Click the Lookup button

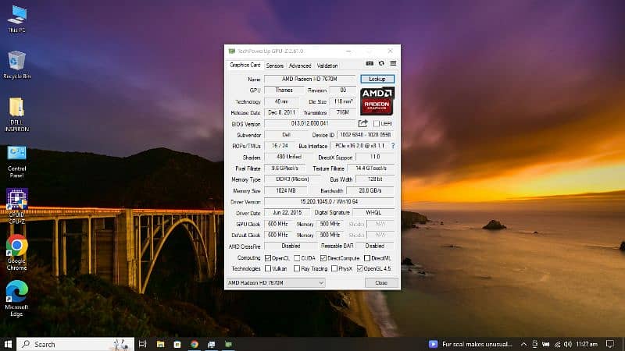377,79
